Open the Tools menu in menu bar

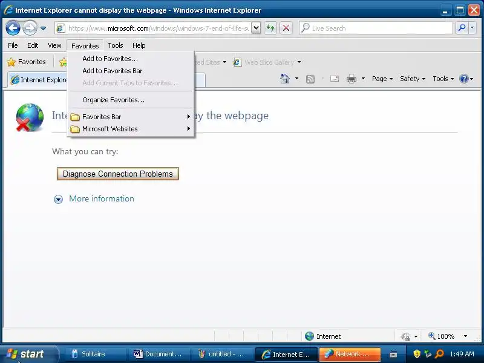tap(116, 45)
